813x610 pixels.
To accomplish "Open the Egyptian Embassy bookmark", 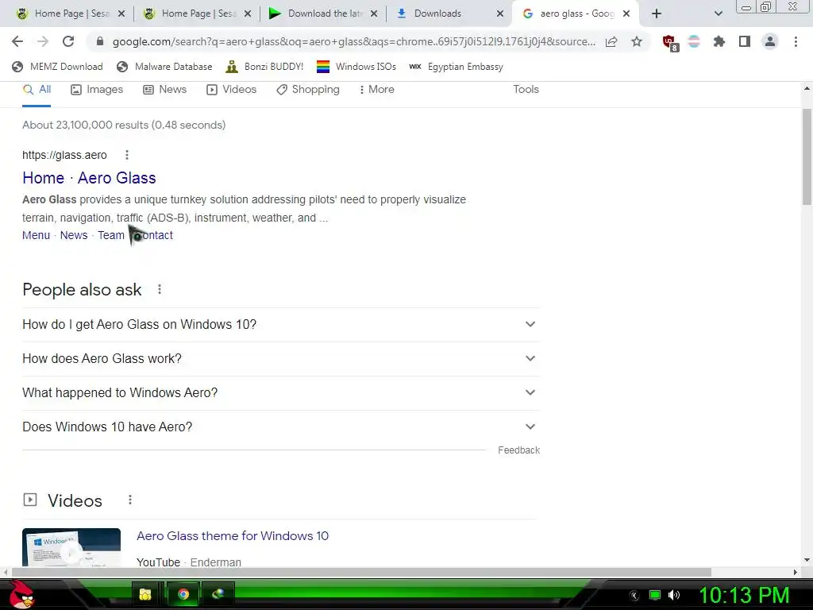I will (456, 67).
